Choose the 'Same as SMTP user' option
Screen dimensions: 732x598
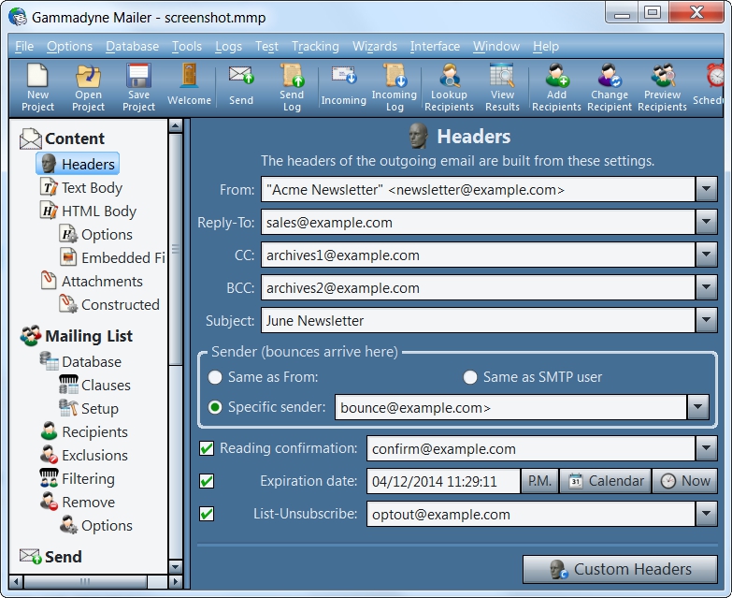(x=471, y=377)
